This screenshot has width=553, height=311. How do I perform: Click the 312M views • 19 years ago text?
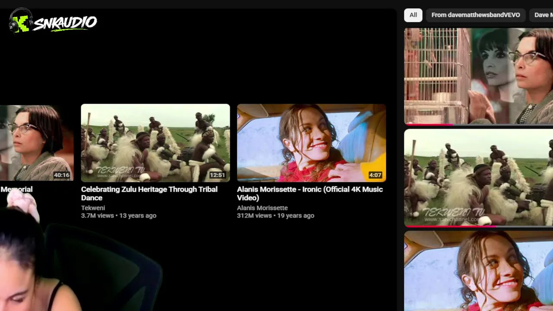[276, 216]
